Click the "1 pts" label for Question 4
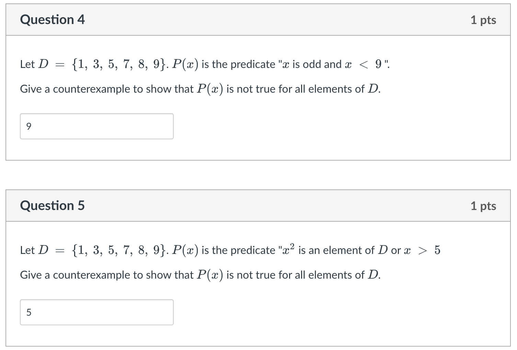517x350 pixels. pos(483,20)
